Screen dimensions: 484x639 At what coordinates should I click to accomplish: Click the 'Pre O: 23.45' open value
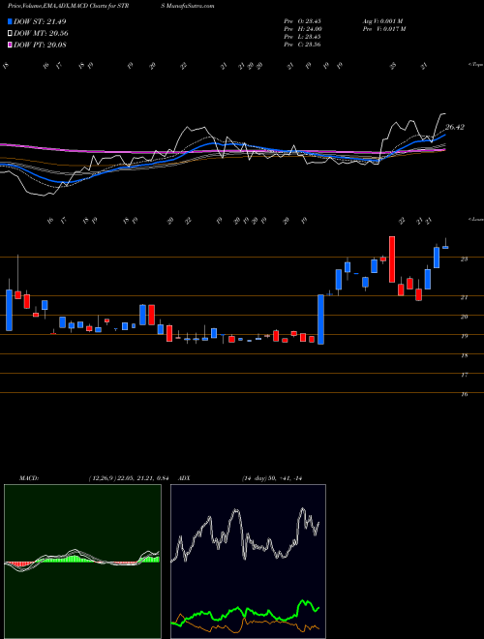[303, 21]
